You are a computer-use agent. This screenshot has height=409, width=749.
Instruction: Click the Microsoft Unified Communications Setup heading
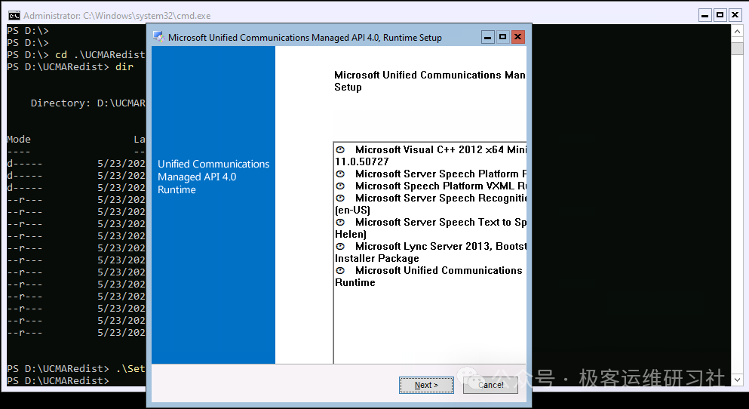point(429,81)
